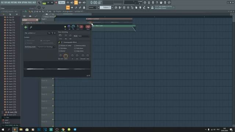Select the highlighted orange draw mode icon
Viewport: 235px width, 132px height.
(68, 7)
